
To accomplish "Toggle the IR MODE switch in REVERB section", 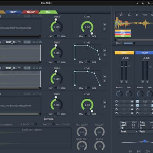I will click(34, 124).
